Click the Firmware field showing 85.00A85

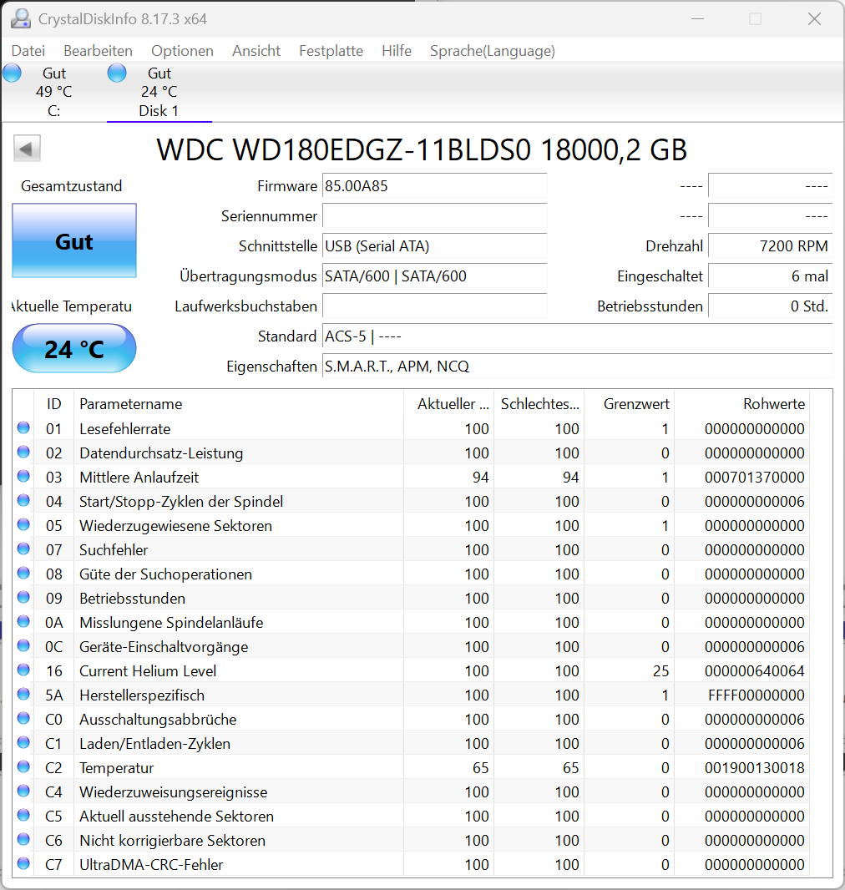(434, 186)
